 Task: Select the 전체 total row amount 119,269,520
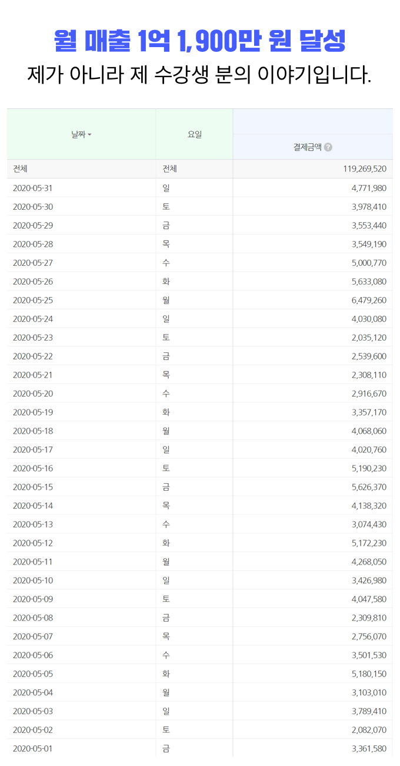click(365, 169)
